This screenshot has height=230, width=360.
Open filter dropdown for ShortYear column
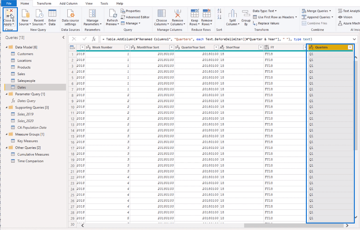pos(261,47)
